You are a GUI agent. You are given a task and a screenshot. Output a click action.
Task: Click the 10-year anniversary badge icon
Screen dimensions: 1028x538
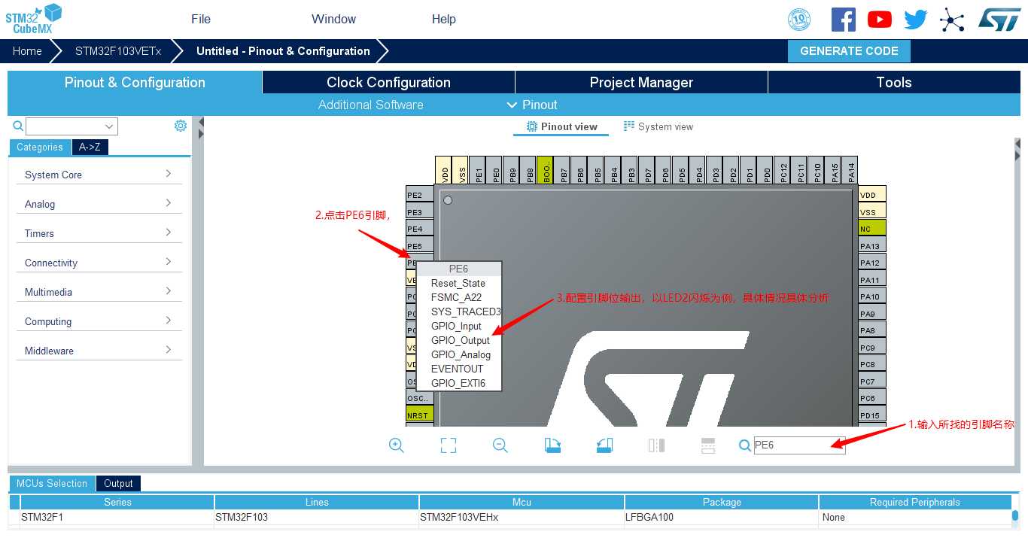pyautogui.click(x=798, y=20)
